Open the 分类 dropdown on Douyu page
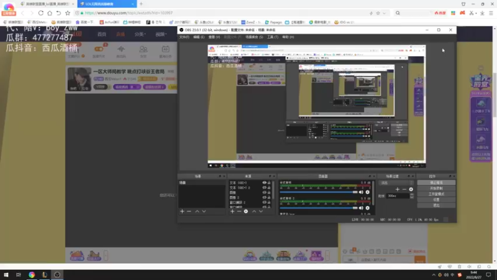The image size is (497, 280). point(140,34)
